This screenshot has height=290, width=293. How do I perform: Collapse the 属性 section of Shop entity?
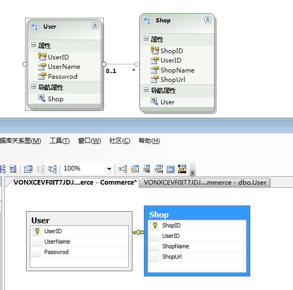click(x=146, y=38)
